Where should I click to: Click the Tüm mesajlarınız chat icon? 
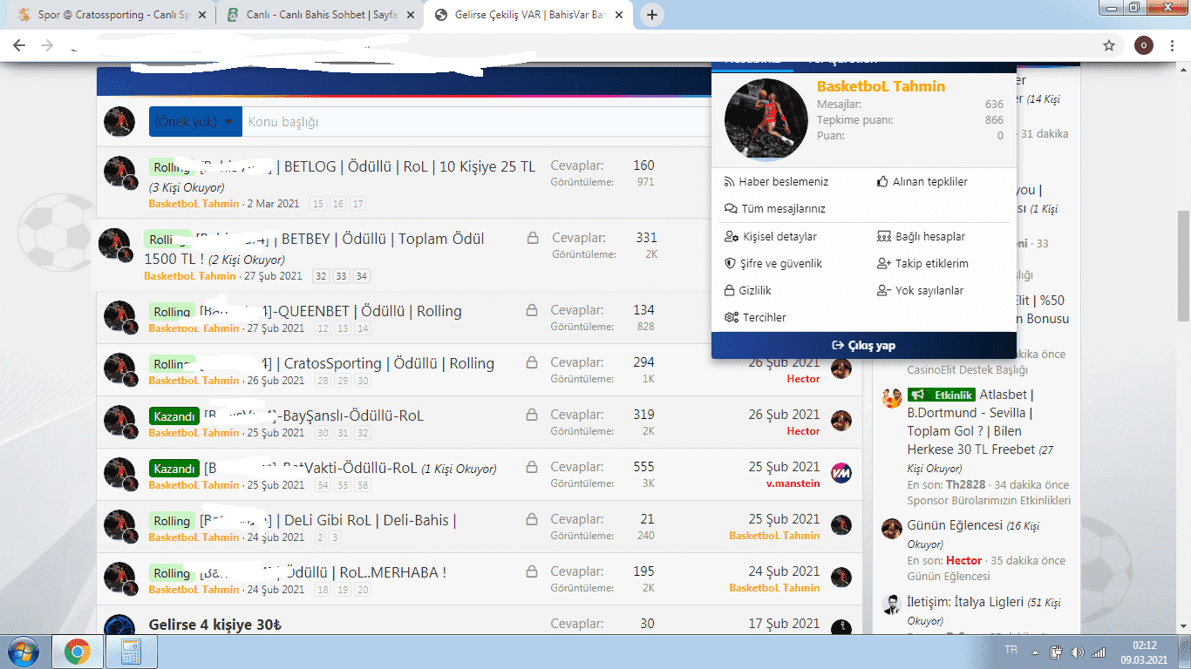click(x=731, y=209)
